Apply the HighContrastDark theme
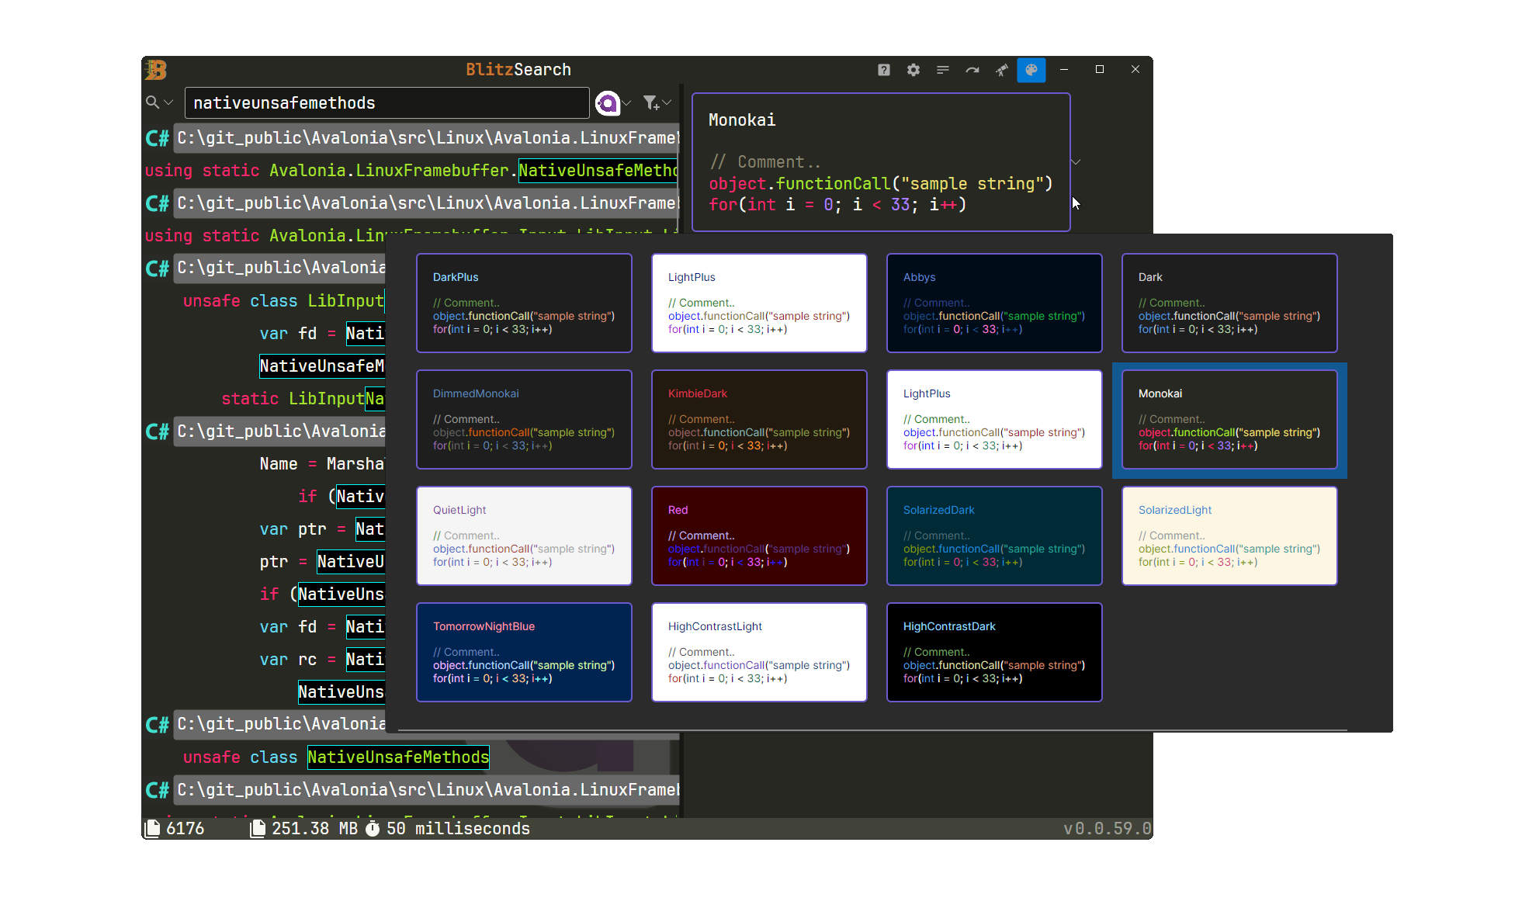1515x908 pixels. point(994,652)
